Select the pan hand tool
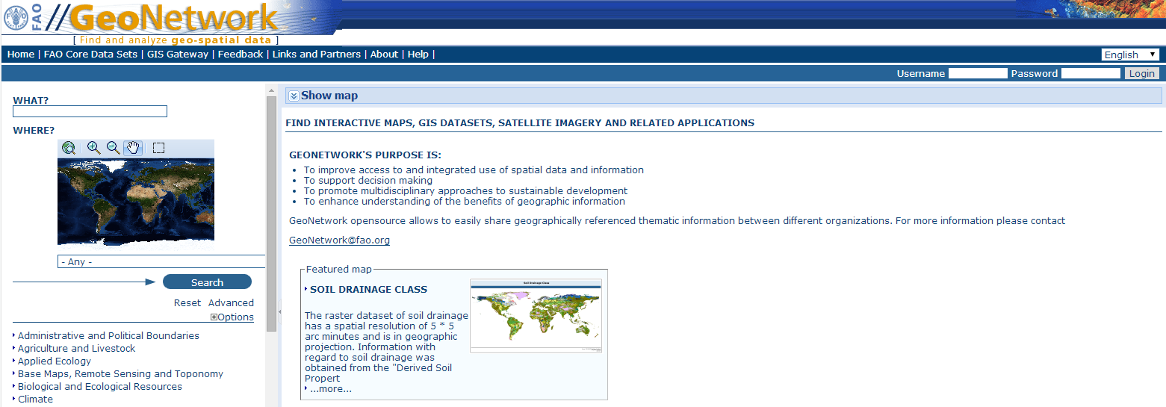Viewport: 1166px width, 407px height. coord(133,148)
